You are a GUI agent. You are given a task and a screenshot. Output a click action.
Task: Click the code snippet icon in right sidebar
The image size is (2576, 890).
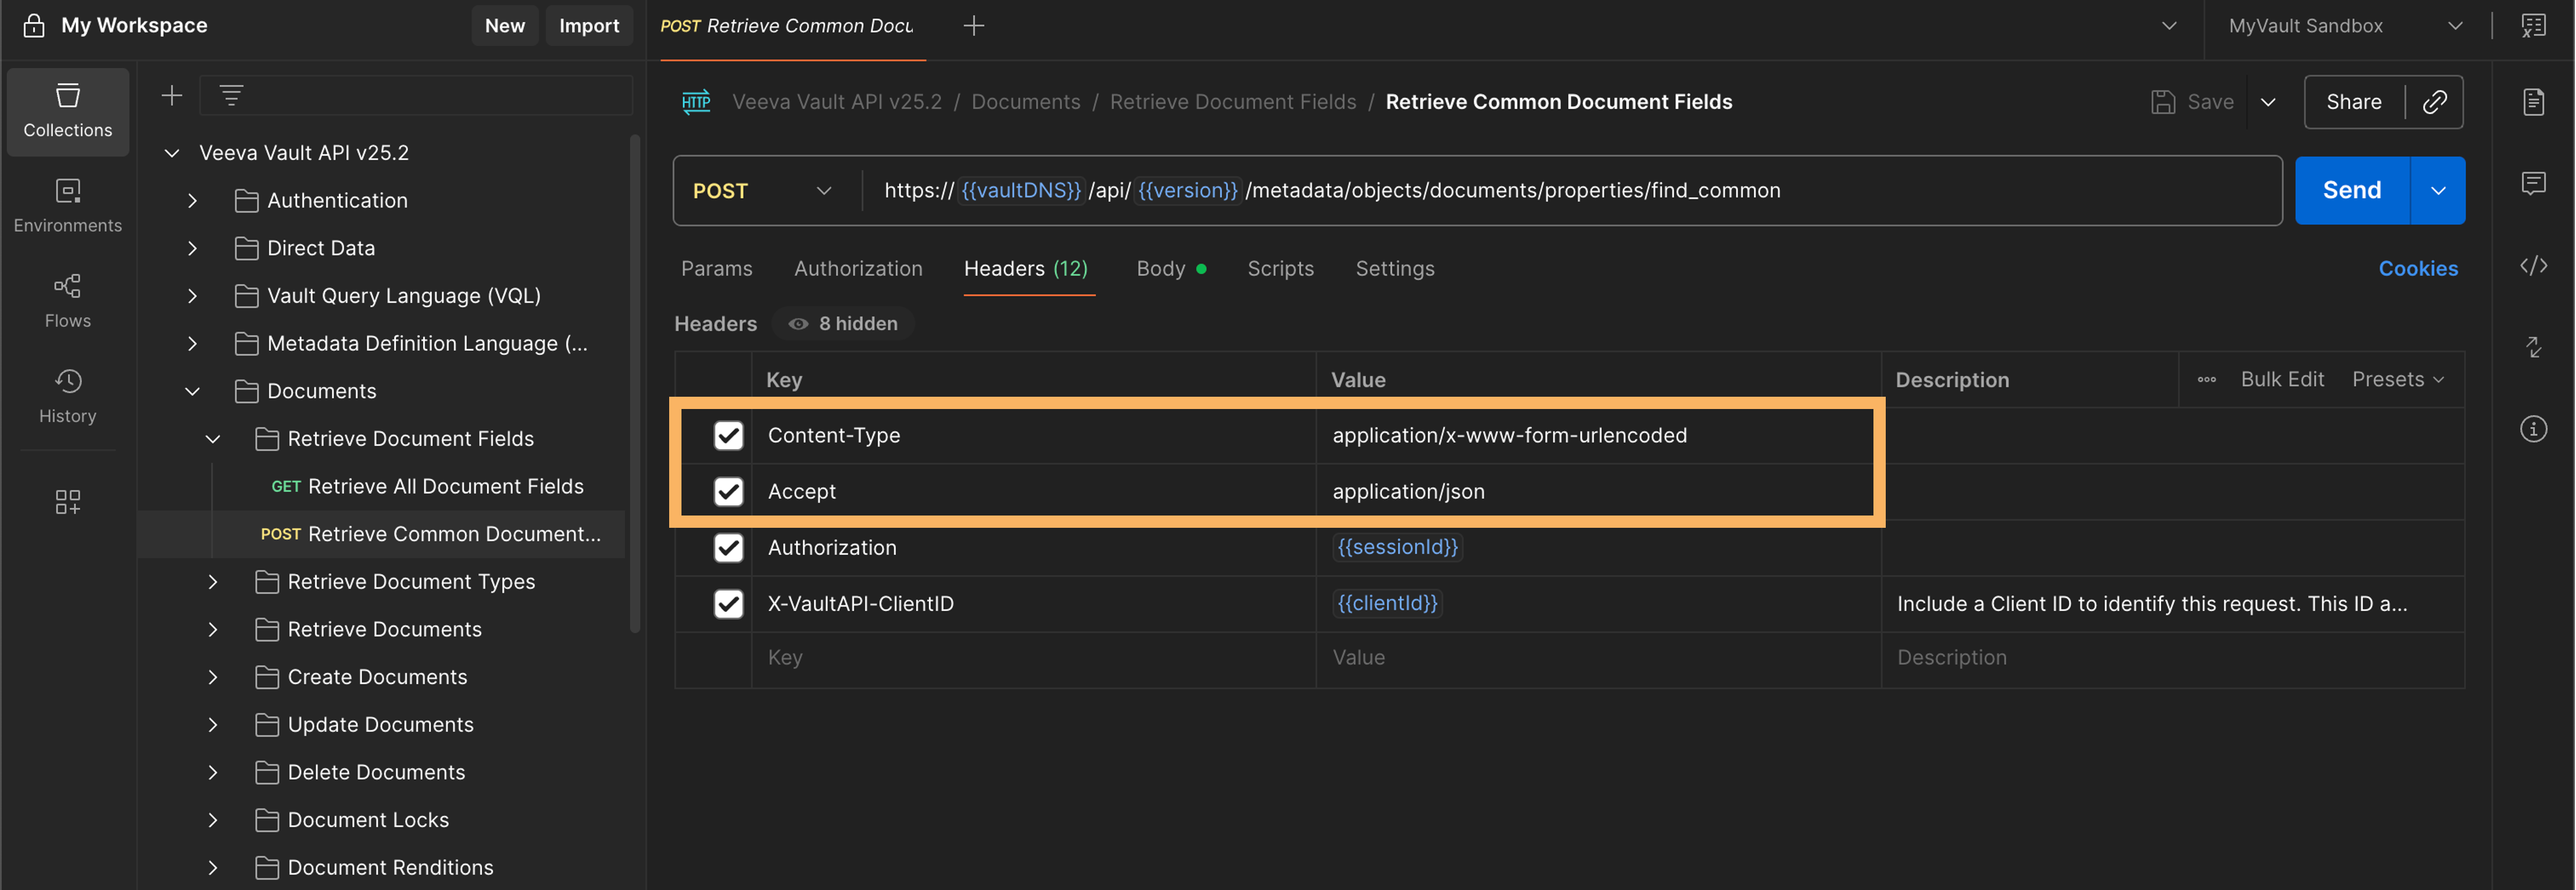(x=2532, y=266)
